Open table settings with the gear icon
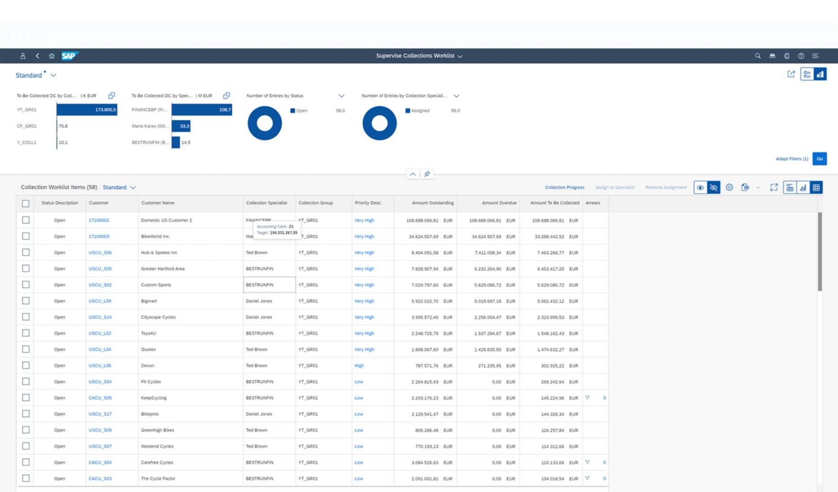This screenshot has height=492, width=838. [729, 187]
